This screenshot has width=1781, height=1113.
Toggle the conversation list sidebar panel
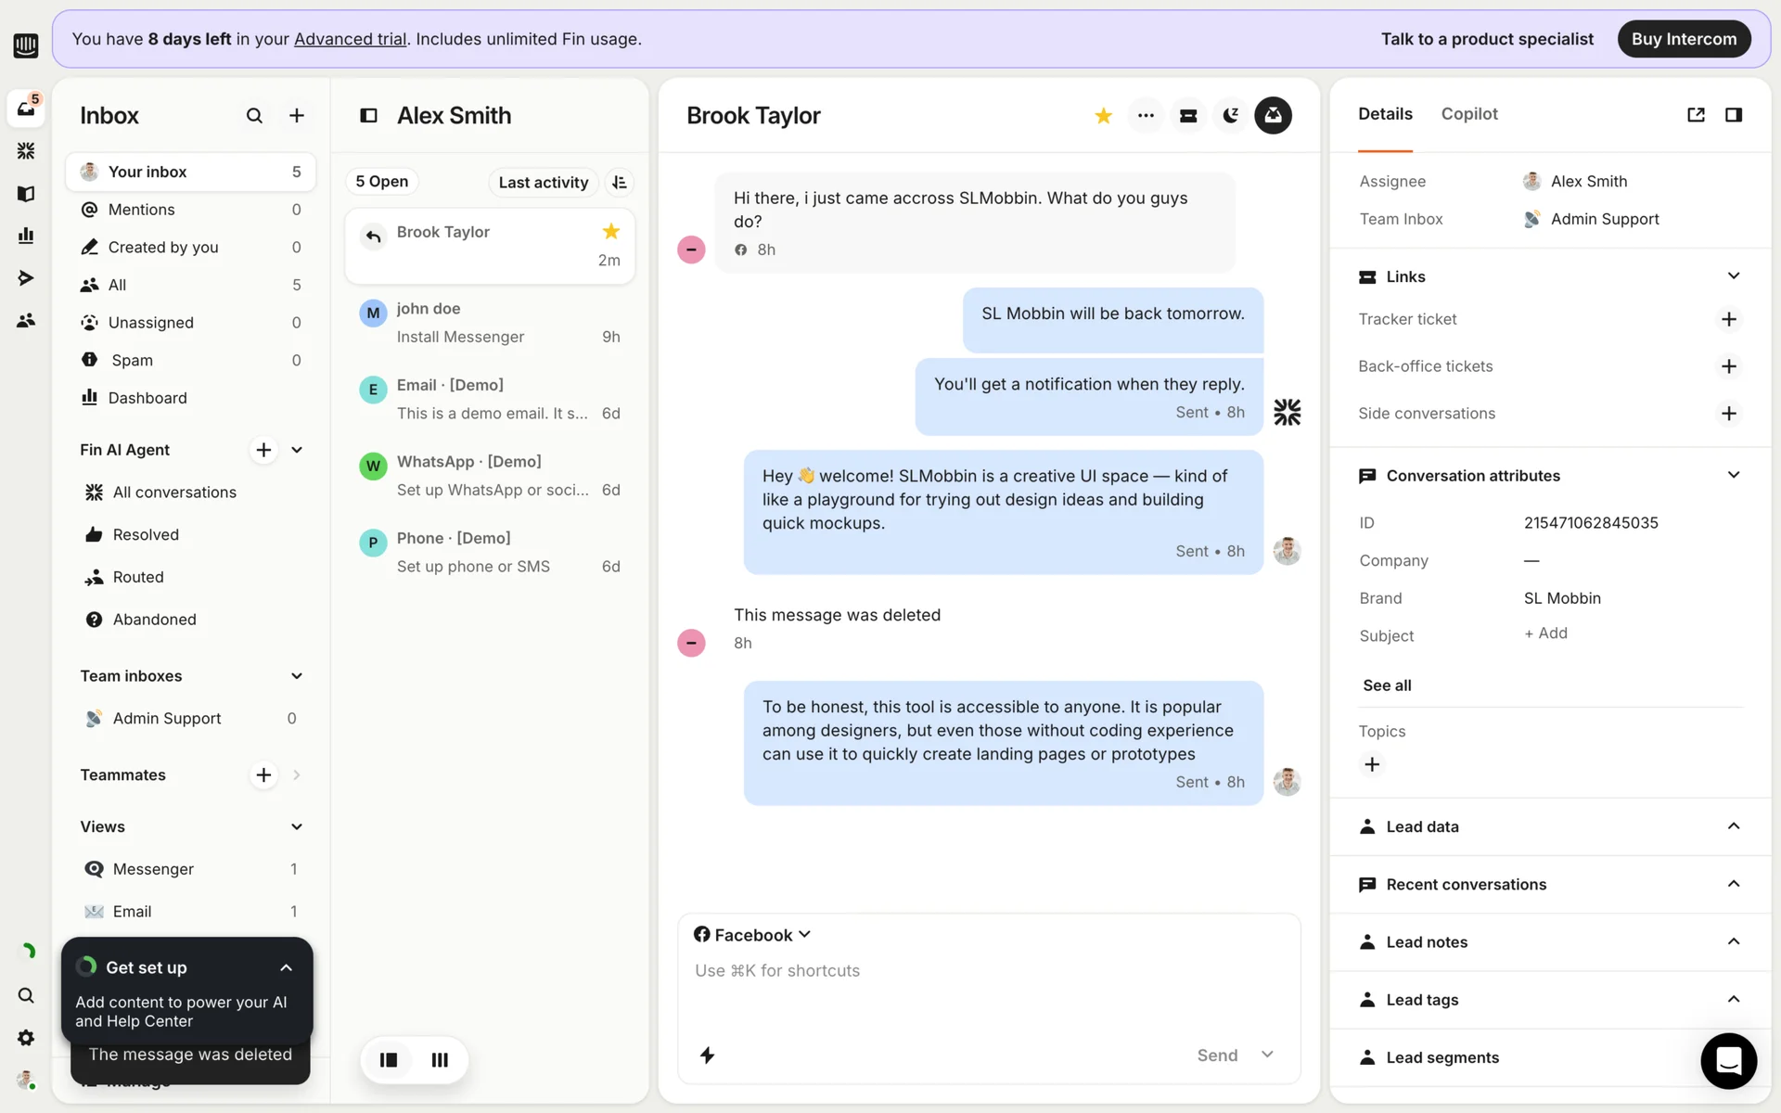tap(368, 115)
